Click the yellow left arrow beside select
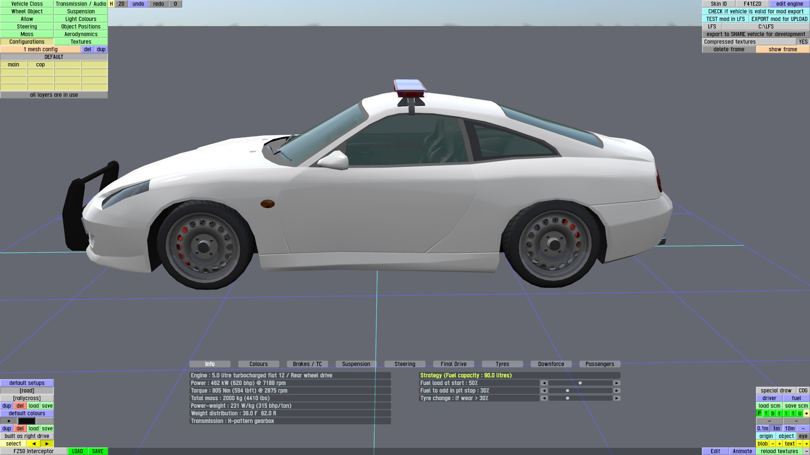 [34, 444]
